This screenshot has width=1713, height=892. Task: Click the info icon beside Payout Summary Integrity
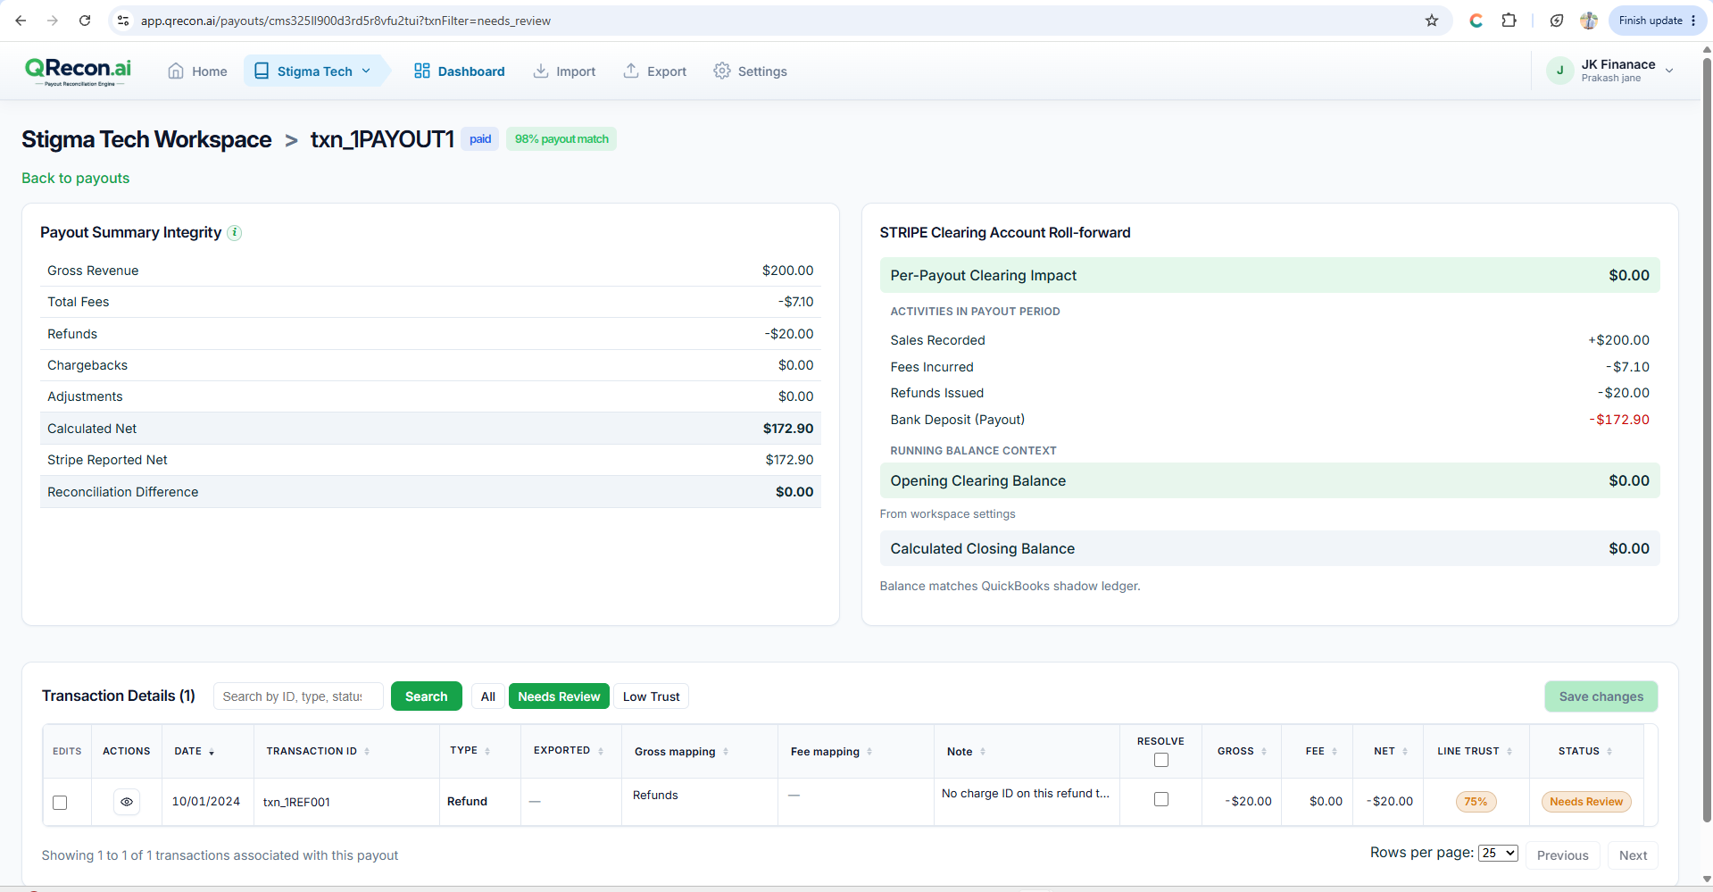[234, 233]
